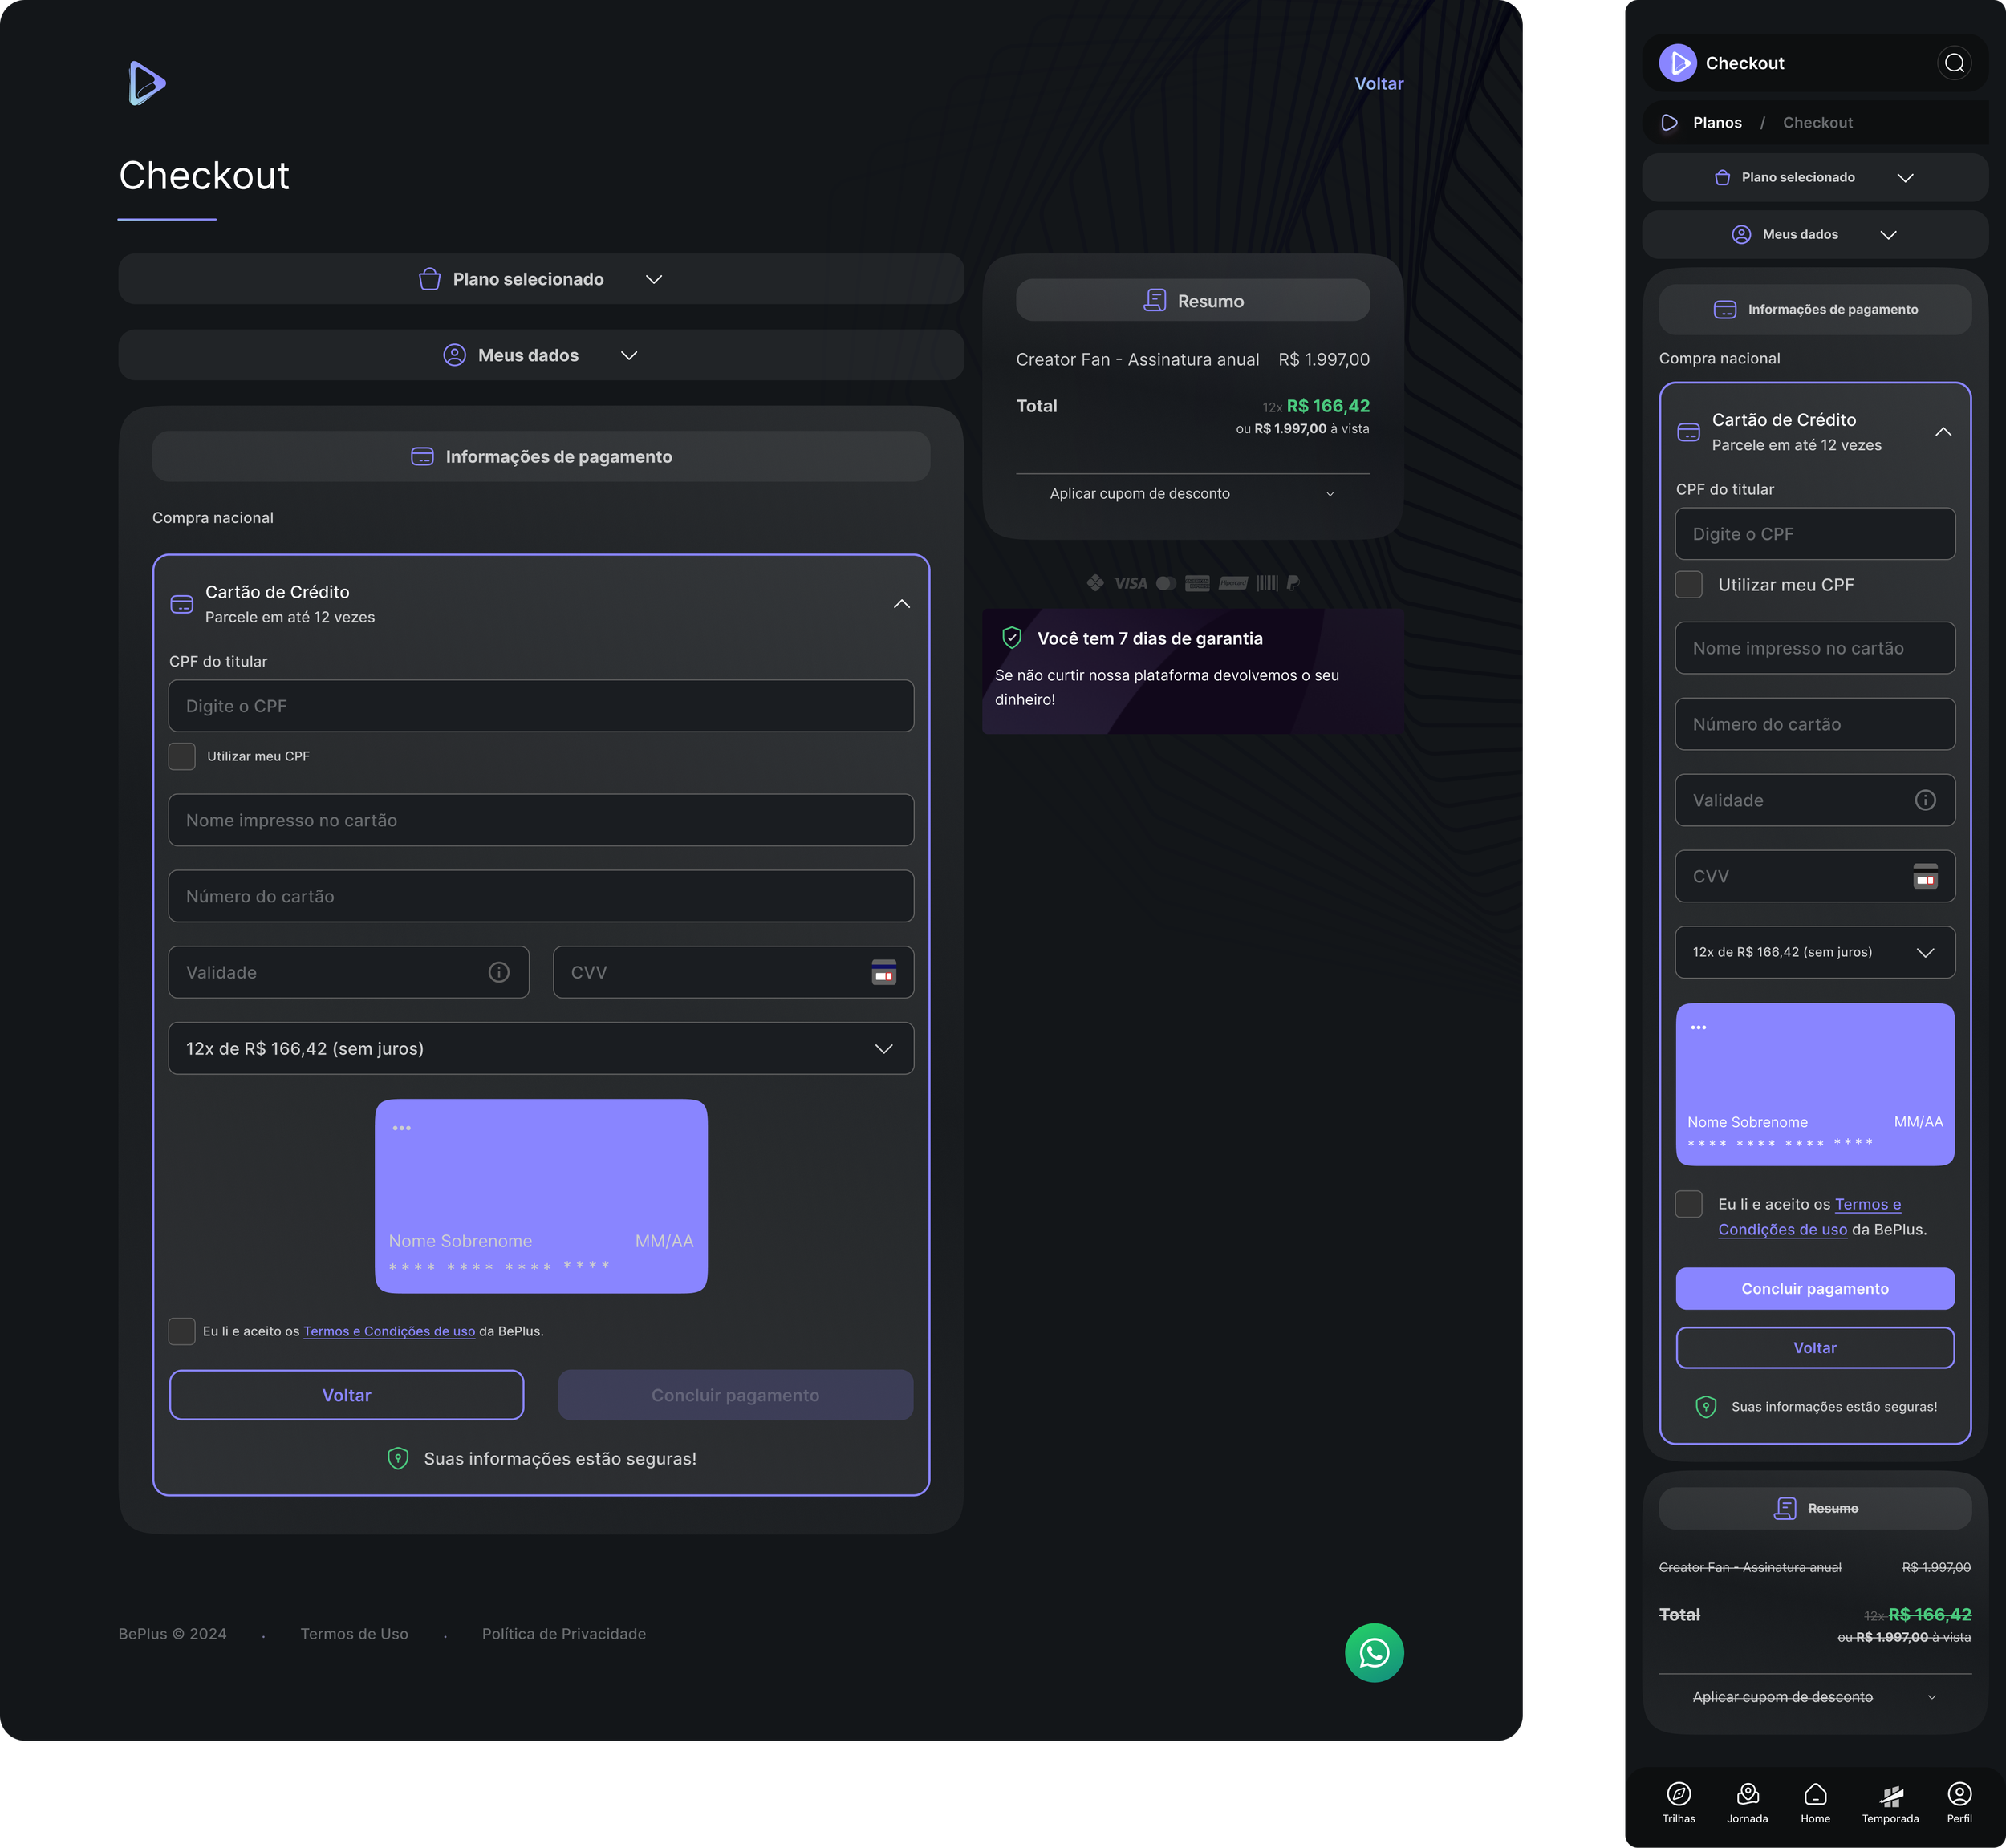The width and height of the screenshot is (2006, 1848).
Task: Click the search icon in mobile header
Action: [1954, 63]
